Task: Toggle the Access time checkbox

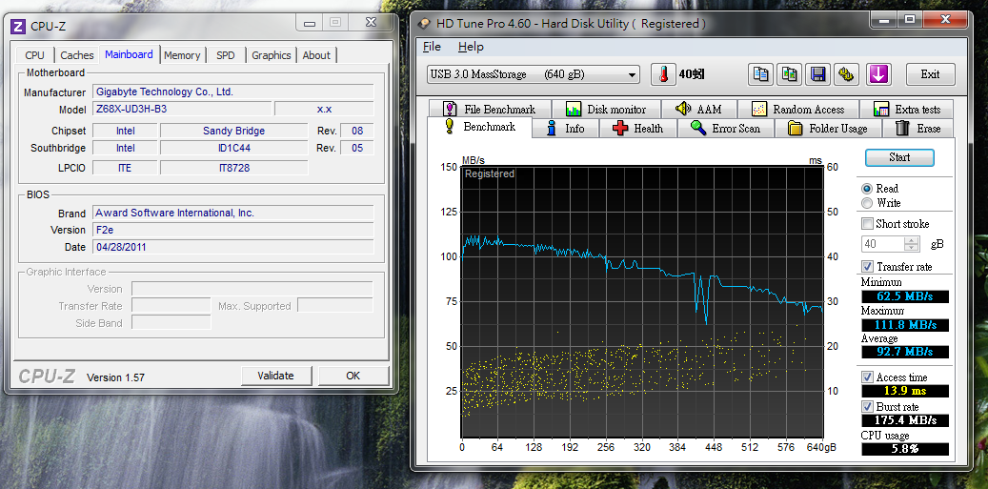Action: 868,377
